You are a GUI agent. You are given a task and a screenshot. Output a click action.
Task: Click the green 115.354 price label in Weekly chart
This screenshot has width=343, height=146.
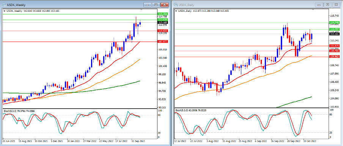pos(162,14)
